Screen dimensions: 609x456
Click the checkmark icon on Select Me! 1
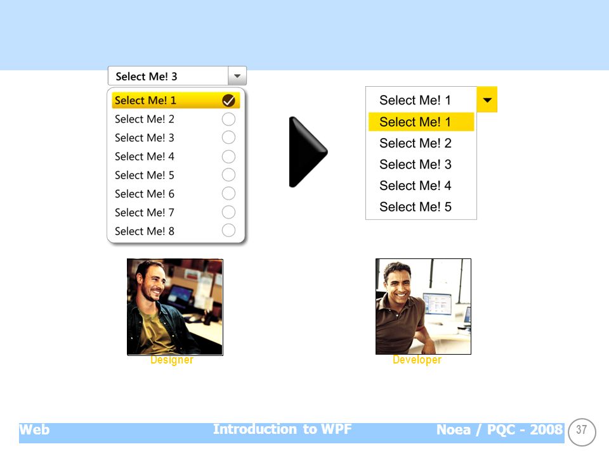[x=228, y=101]
